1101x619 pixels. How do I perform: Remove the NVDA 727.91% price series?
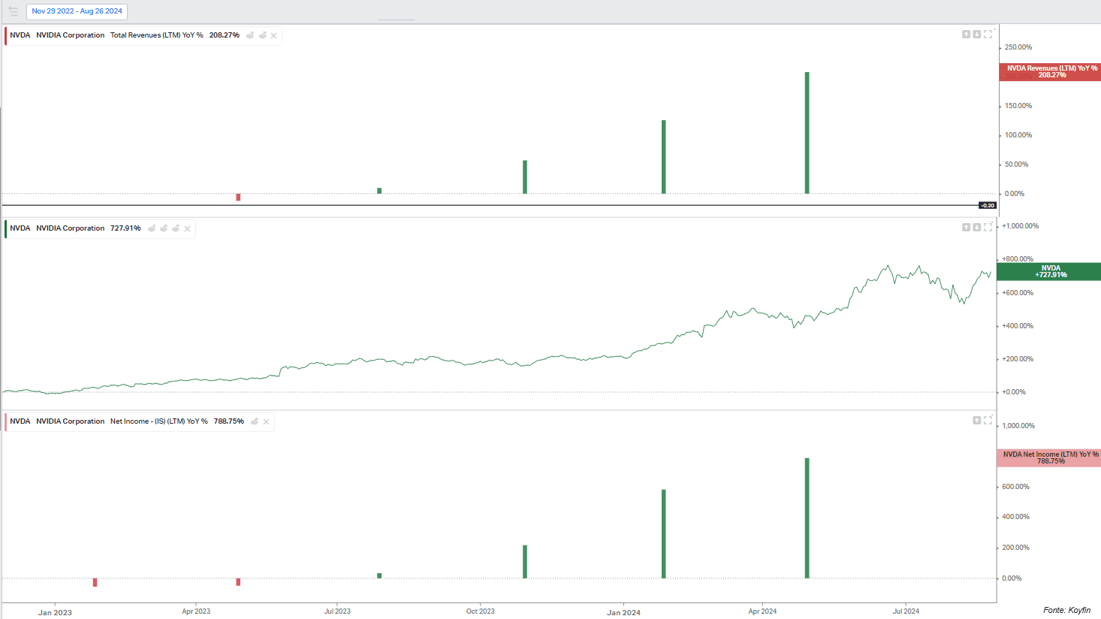(188, 228)
